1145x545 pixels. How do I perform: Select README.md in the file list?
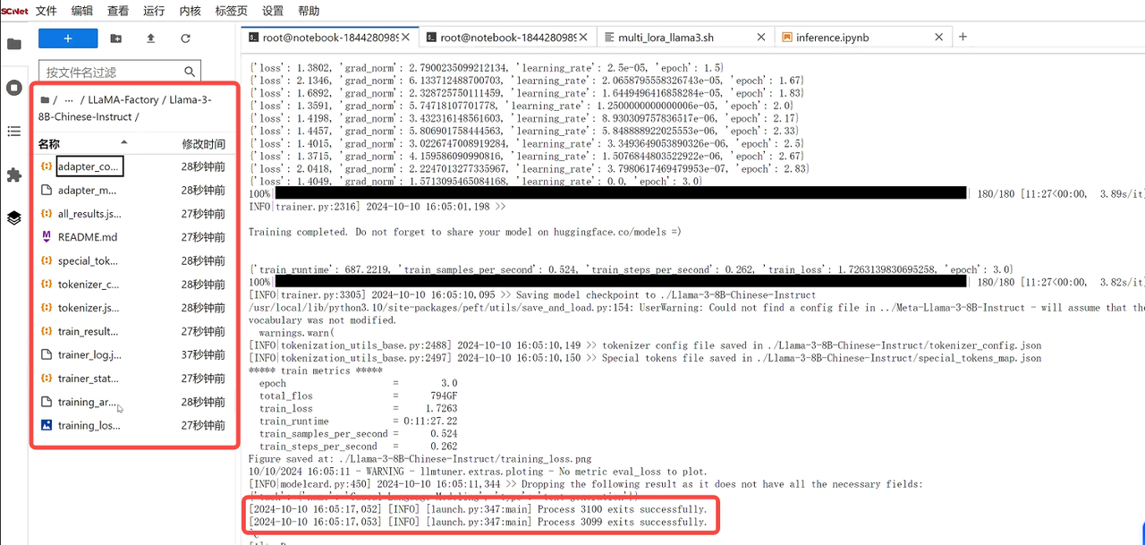87,237
